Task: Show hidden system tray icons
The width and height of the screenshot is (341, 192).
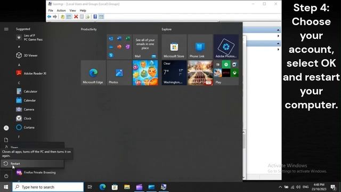Action: click(x=280, y=187)
